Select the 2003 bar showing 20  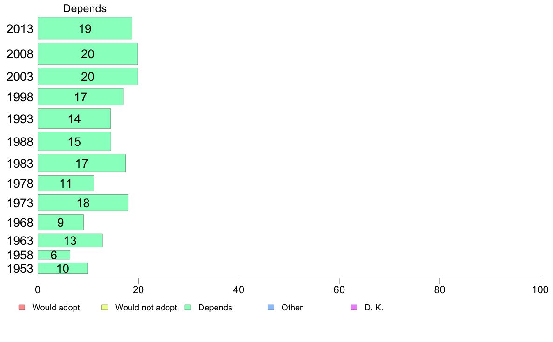88,76
